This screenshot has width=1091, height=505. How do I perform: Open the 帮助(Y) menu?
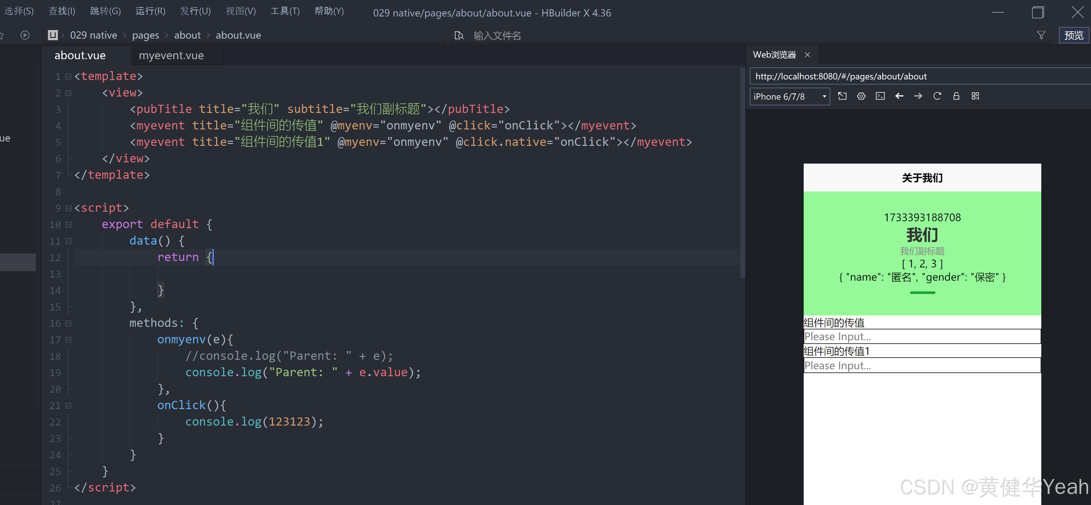329,11
